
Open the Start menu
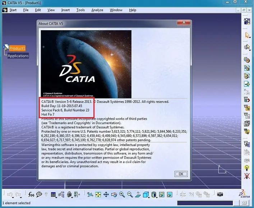tap(13, 10)
